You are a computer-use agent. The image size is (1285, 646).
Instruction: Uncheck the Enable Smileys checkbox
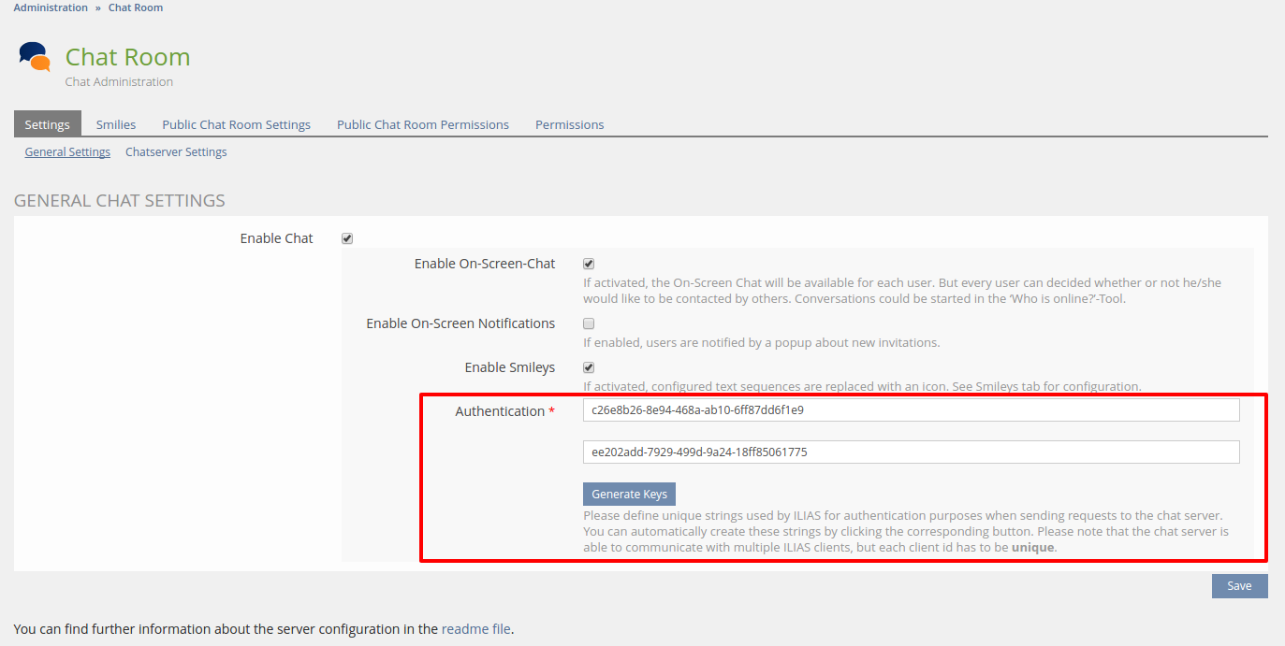coord(589,367)
